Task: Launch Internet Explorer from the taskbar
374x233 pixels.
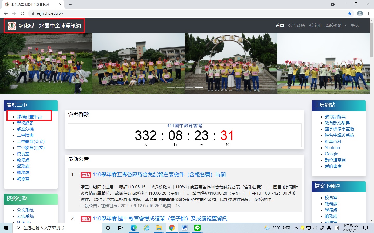Action: (146, 228)
